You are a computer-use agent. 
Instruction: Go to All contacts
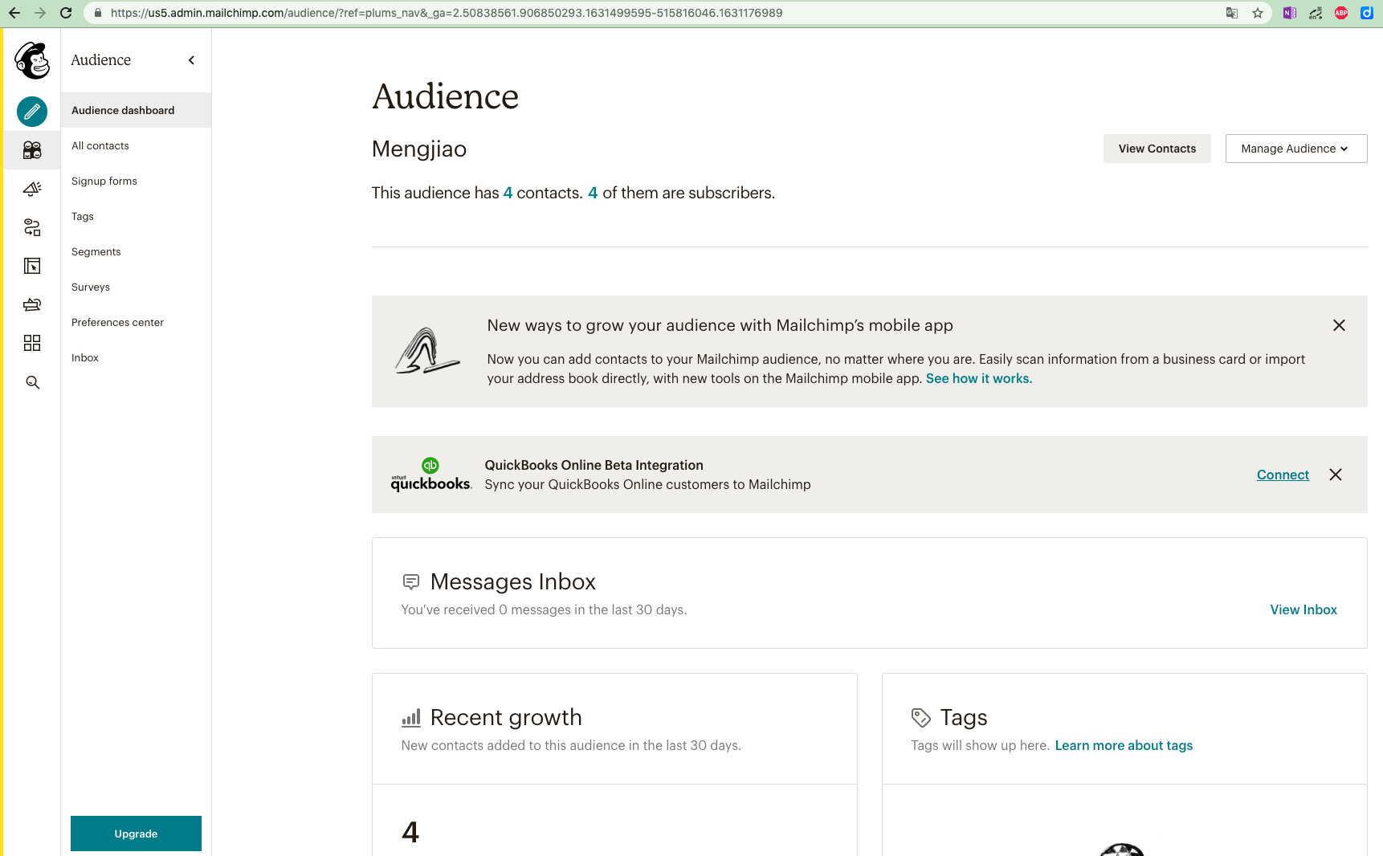coord(100,145)
